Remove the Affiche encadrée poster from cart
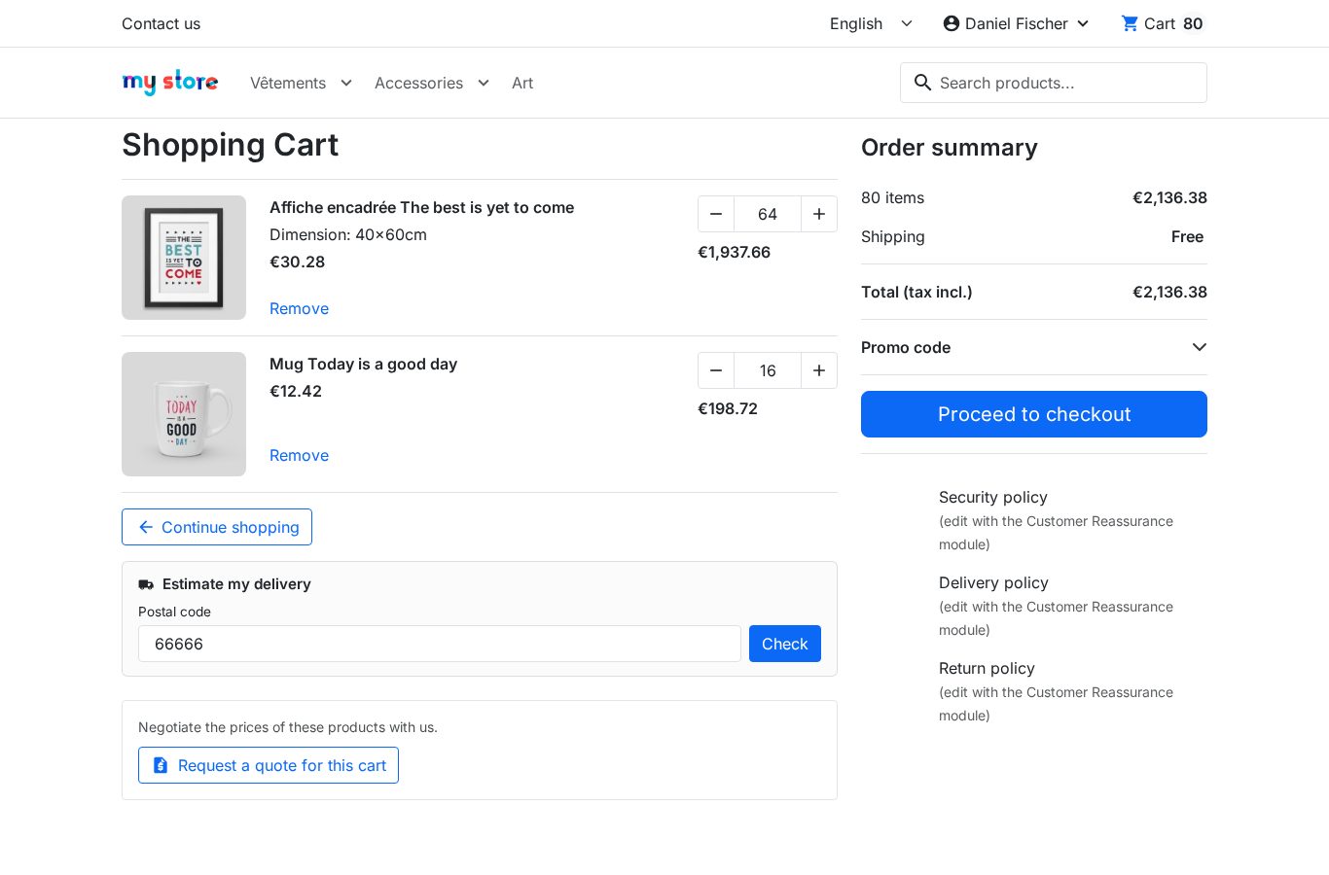 pyautogui.click(x=299, y=308)
